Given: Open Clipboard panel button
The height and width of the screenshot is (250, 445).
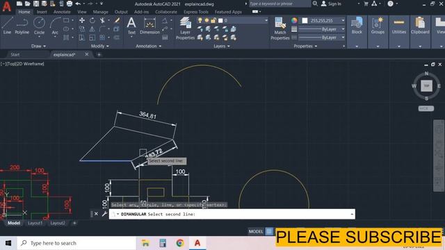Looking at the screenshot, I should pyautogui.click(x=420, y=26).
